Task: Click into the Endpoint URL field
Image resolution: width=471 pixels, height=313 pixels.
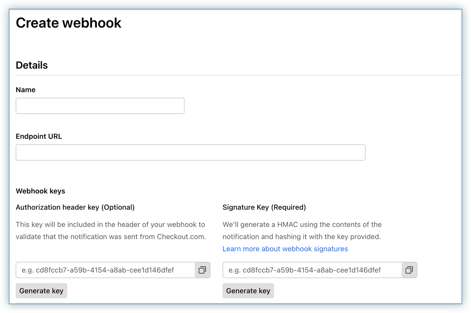Action: coord(190,153)
